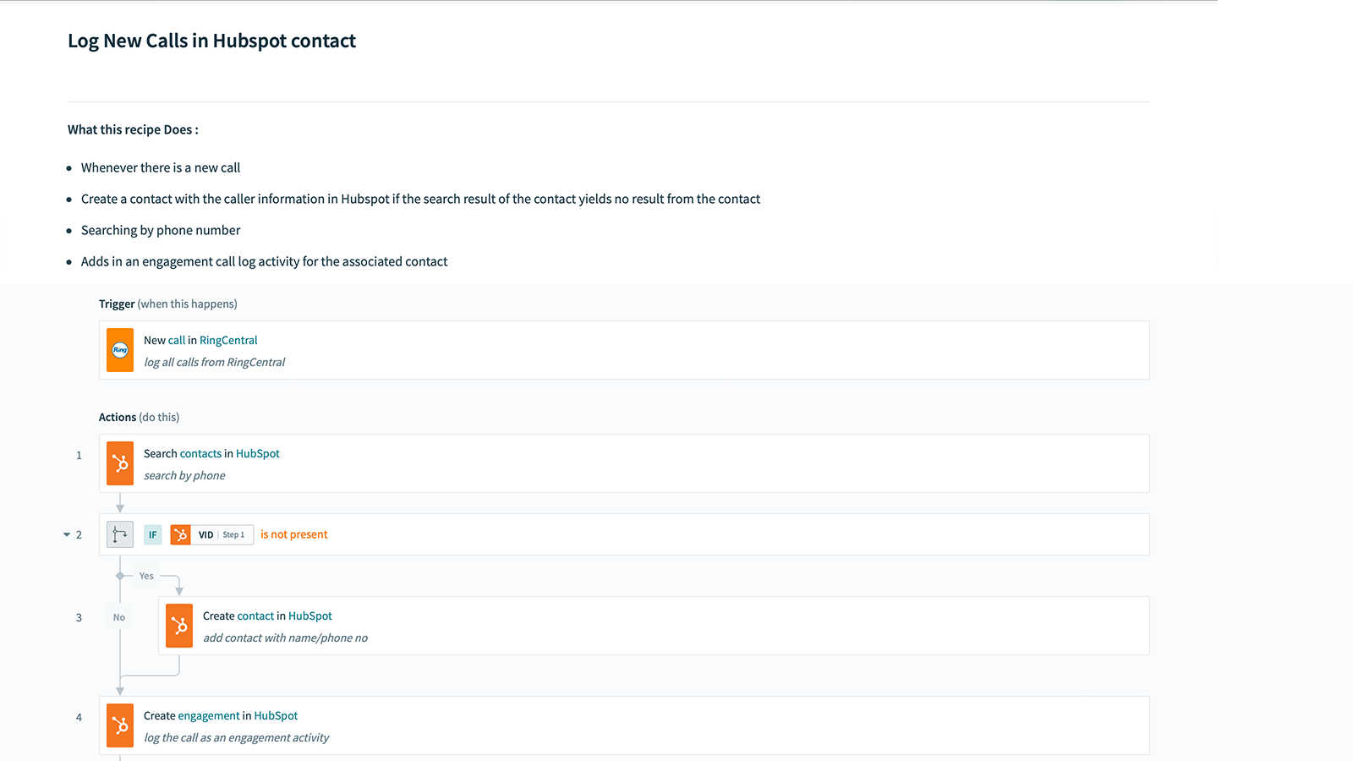Click HubSpot icon on Create engagement step
1353x761 pixels.
[x=120, y=725]
